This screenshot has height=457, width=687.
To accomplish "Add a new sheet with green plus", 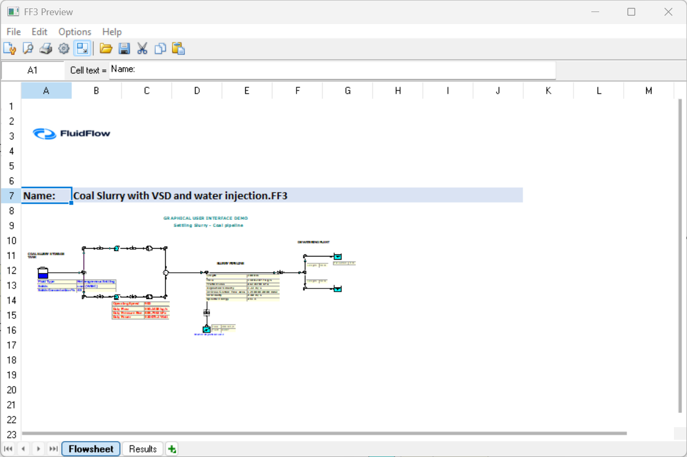I will (171, 449).
